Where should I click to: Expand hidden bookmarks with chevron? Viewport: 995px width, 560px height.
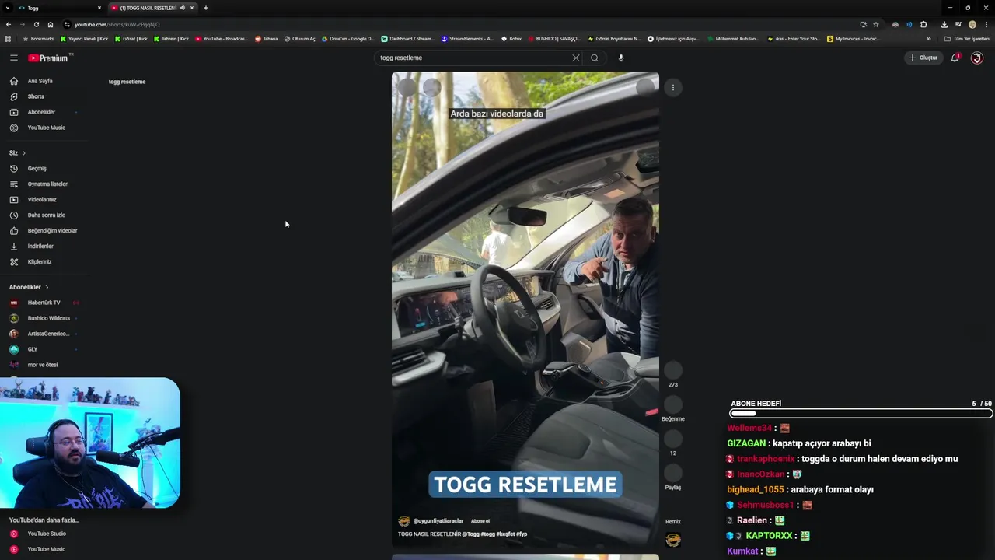(x=928, y=39)
